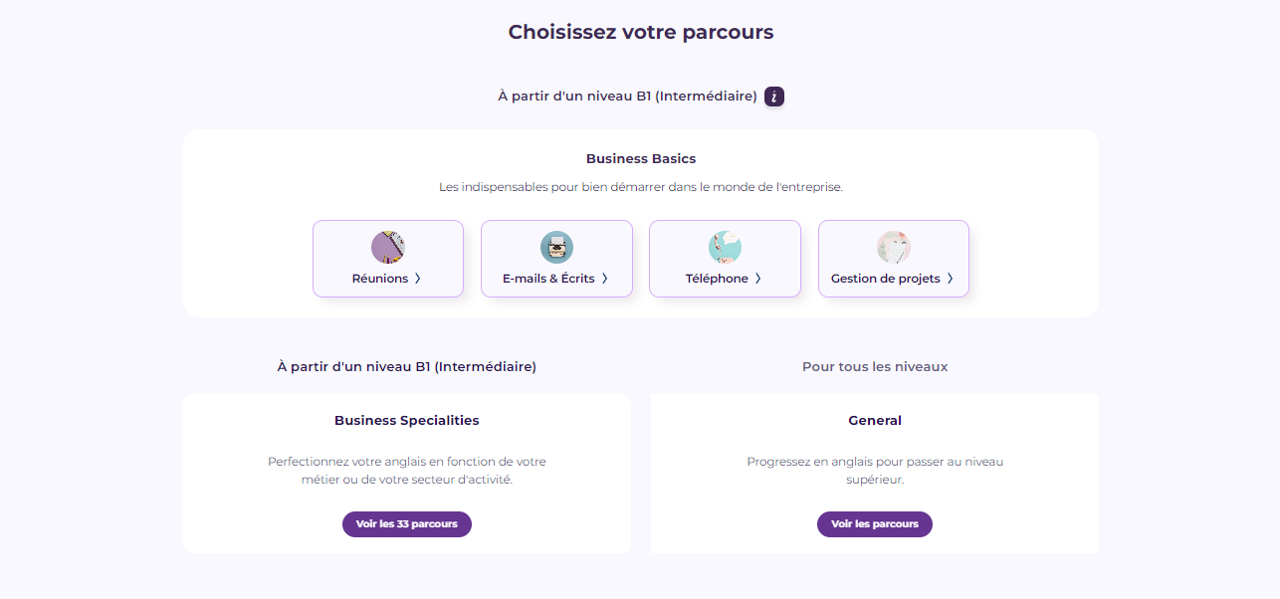Select the Business Specialities heading
This screenshot has width=1280, height=599.
tap(407, 421)
